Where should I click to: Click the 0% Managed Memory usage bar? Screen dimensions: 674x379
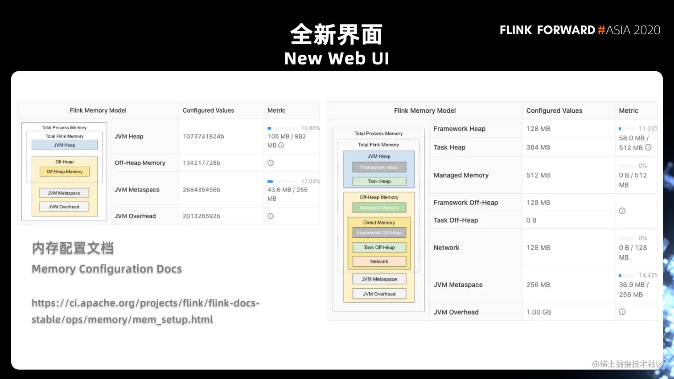[627, 166]
